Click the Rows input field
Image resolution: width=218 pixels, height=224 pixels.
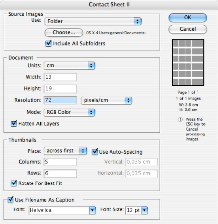tap(60, 173)
